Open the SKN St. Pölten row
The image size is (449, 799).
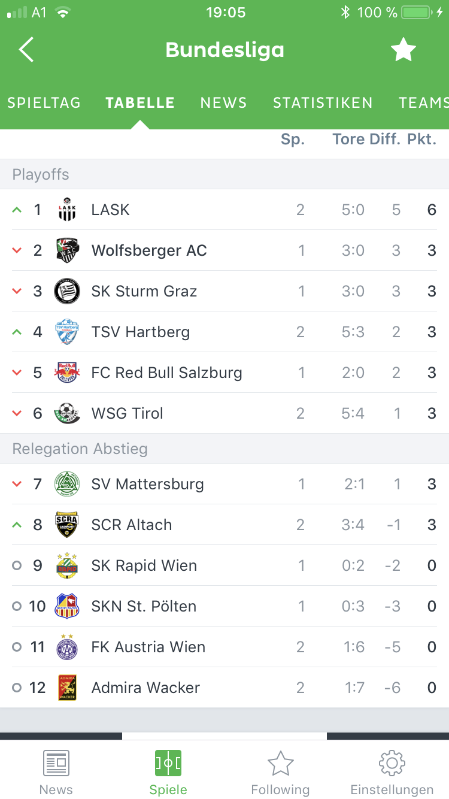click(x=144, y=606)
